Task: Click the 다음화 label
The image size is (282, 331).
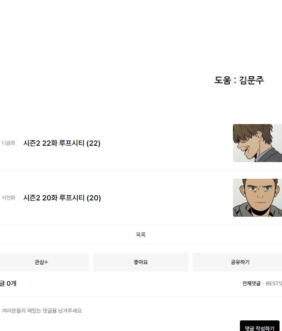Action: pos(8,143)
